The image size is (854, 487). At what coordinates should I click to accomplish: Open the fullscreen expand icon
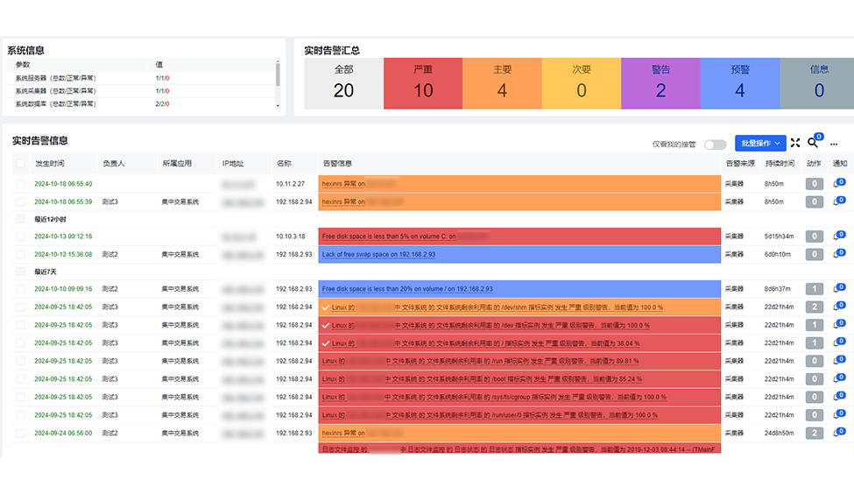point(795,143)
